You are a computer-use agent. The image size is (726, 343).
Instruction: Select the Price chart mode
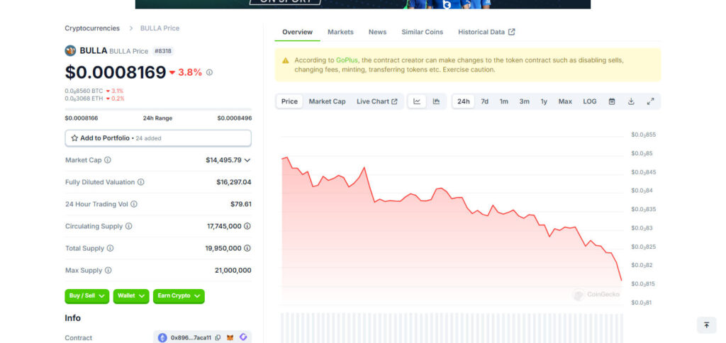tap(289, 101)
